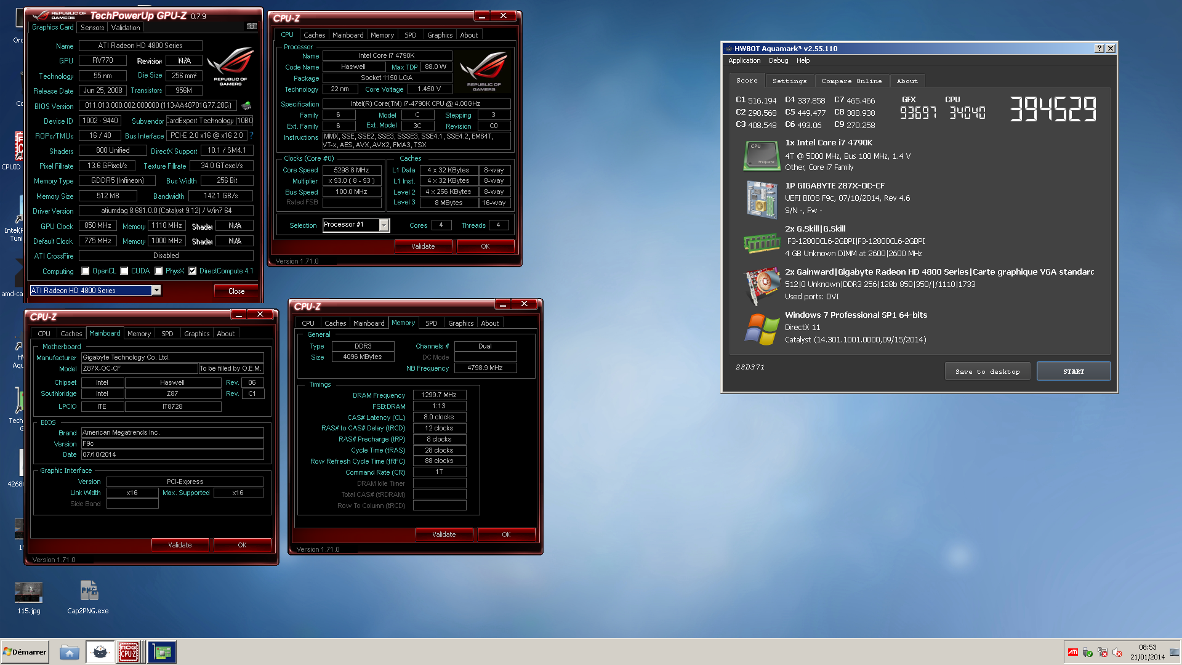Click the BIOS save chip icon in GPU-Z
This screenshot has height=665, width=1182.
pyautogui.click(x=246, y=105)
